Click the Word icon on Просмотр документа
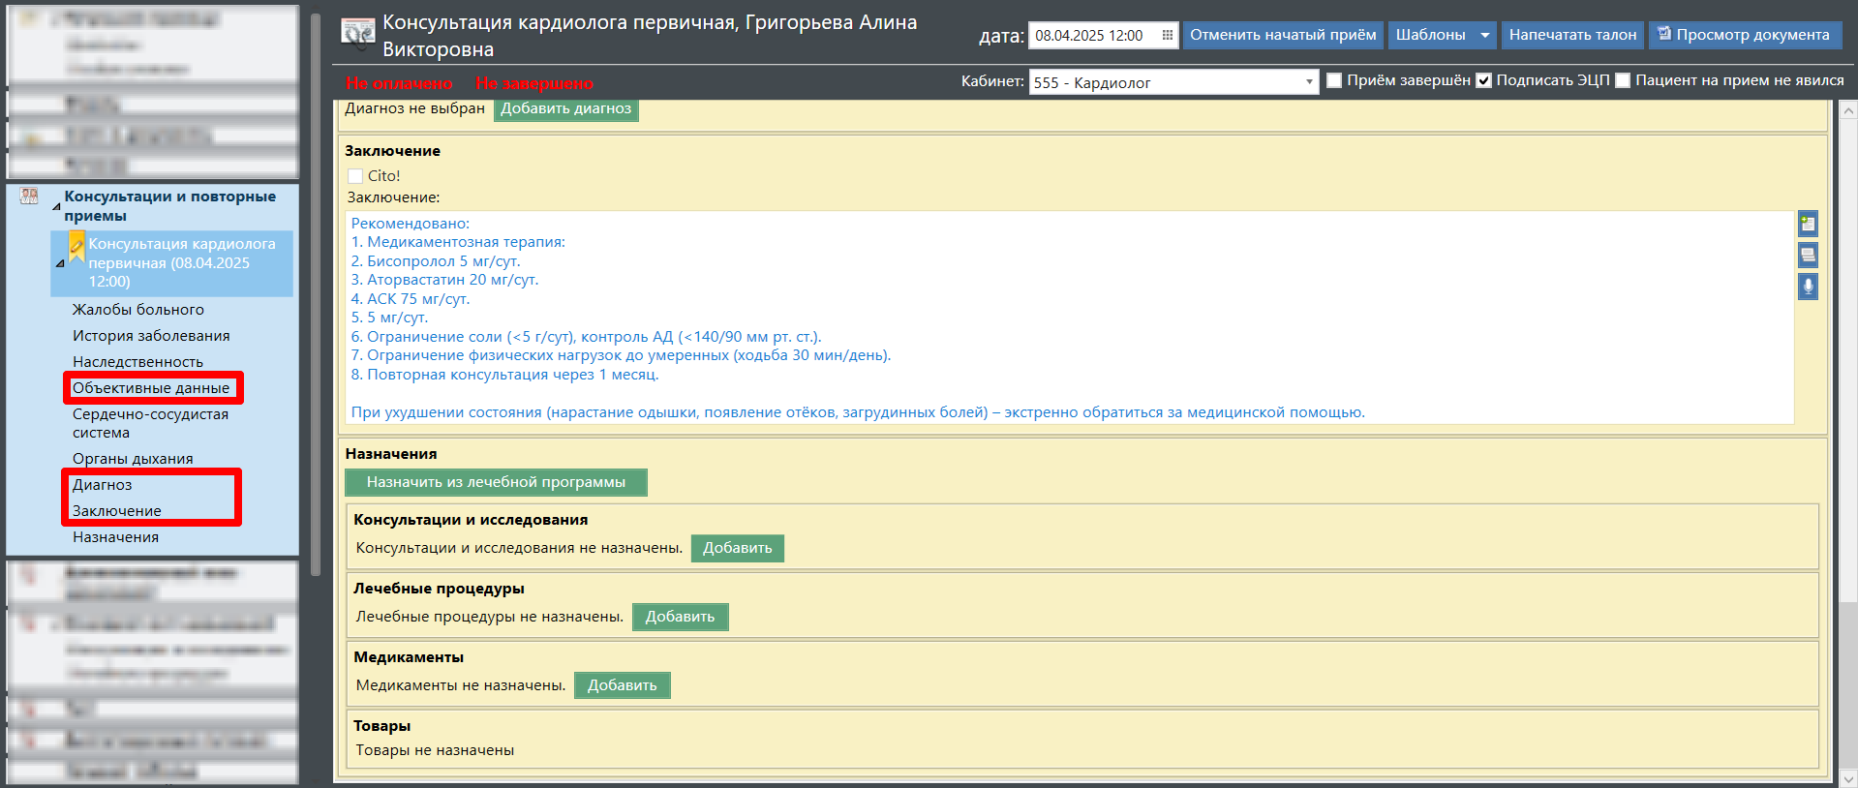This screenshot has width=1858, height=788. (x=1664, y=35)
